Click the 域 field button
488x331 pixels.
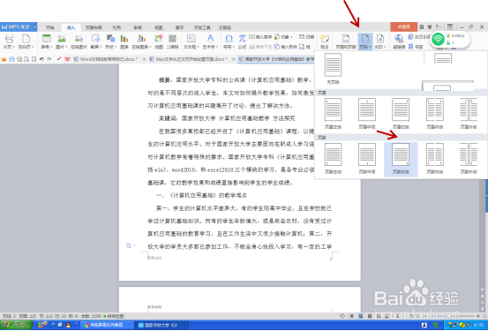coord(305,47)
